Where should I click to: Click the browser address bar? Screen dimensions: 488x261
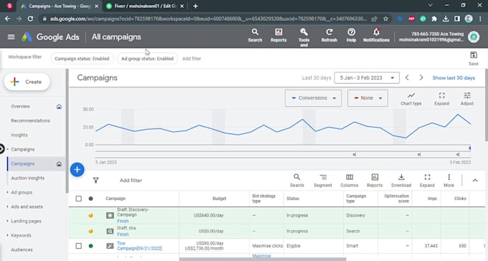[208, 19]
